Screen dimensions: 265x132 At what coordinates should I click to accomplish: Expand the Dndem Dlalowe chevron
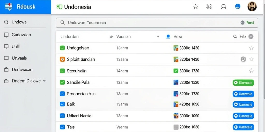coord(44,81)
